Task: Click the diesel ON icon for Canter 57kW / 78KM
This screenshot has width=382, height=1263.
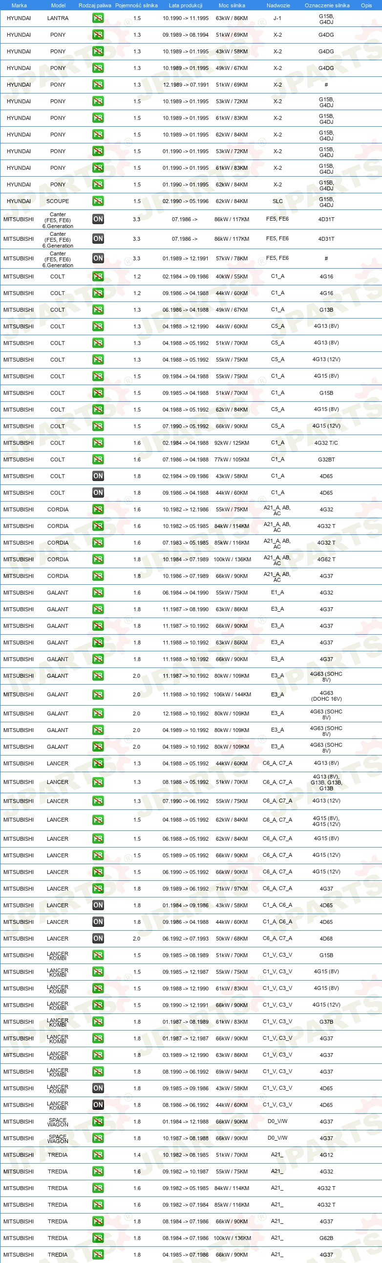Action: click(98, 258)
